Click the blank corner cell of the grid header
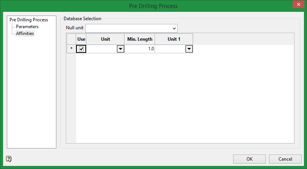Viewport: 307px width, 169px height. coord(71,39)
